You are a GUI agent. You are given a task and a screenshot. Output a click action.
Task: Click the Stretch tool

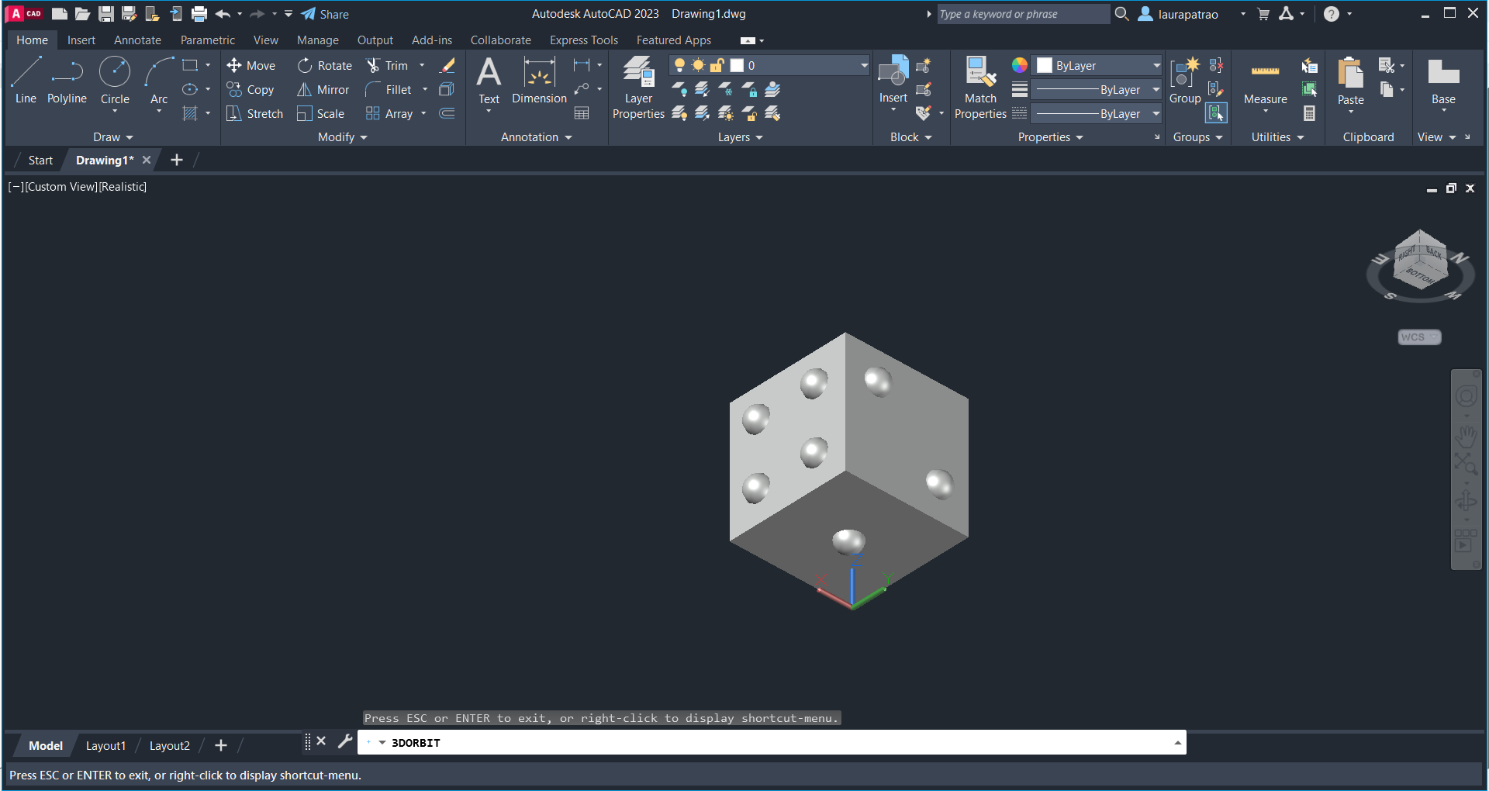255,114
